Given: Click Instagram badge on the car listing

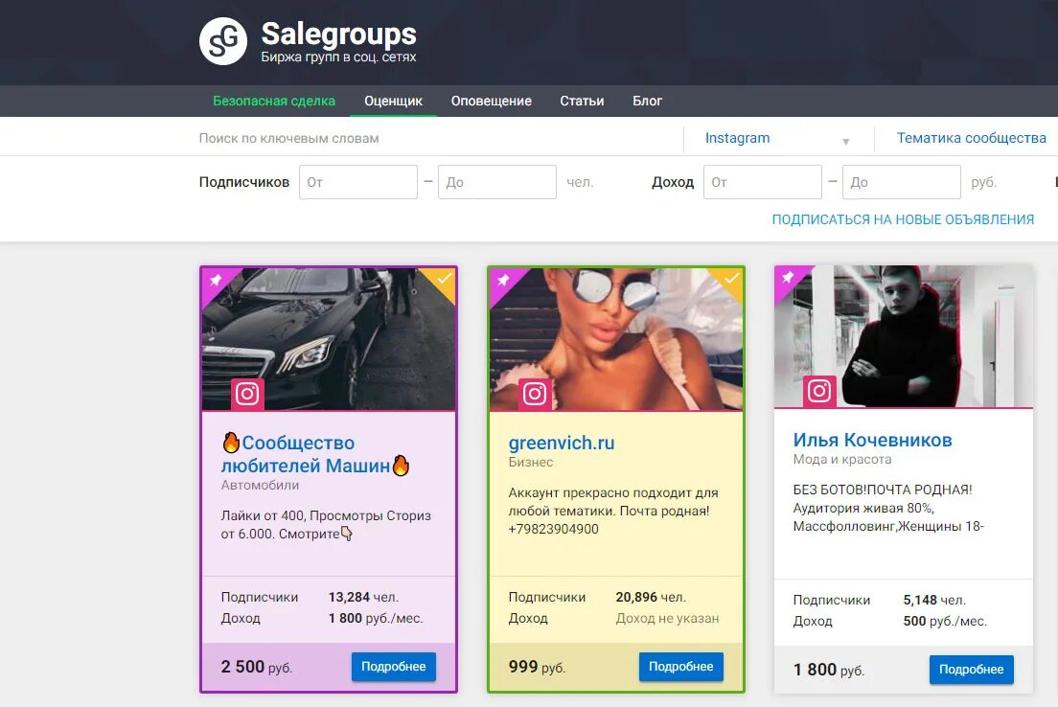Looking at the screenshot, I should (247, 394).
